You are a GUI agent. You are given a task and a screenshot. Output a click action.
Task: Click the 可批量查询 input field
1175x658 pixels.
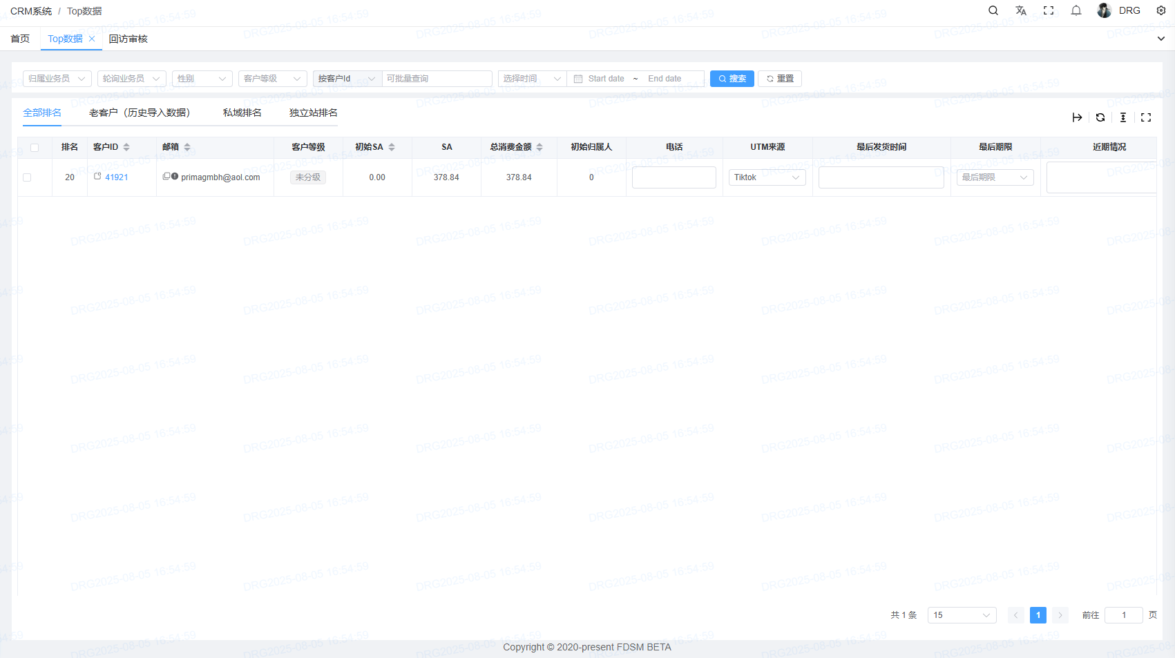pos(437,79)
